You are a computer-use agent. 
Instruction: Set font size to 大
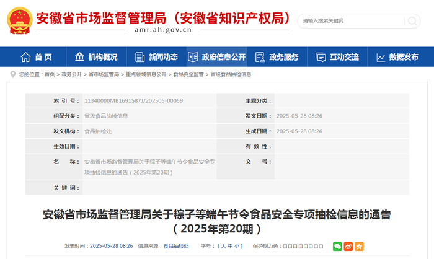(x=224, y=246)
